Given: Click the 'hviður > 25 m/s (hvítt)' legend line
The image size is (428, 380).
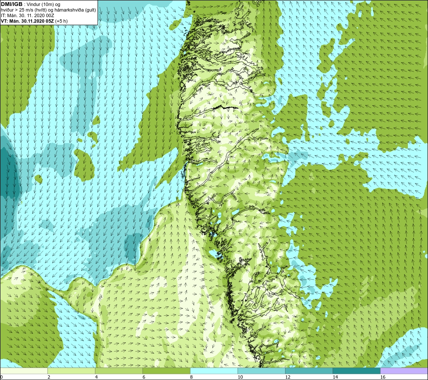Looking at the screenshot, I should pyautogui.click(x=48, y=10).
